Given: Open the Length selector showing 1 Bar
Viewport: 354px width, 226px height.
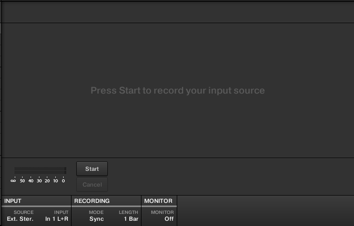Looking at the screenshot, I should [x=131, y=219].
